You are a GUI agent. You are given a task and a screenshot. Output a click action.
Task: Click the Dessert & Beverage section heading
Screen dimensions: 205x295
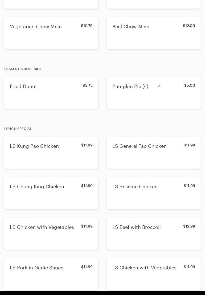click(x=23, y=69)
